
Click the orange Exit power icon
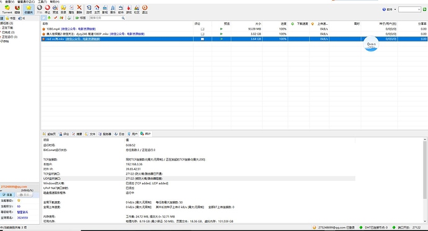coord(145,9)
